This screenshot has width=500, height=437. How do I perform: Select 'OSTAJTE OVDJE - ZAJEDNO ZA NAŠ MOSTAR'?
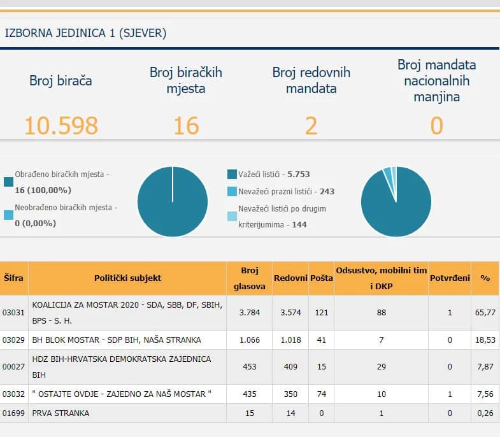[x=118, y=394]
